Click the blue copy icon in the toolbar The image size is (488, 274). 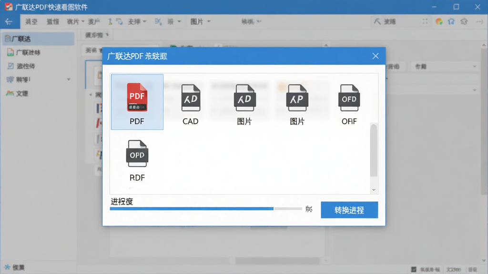tap(119, 22)
